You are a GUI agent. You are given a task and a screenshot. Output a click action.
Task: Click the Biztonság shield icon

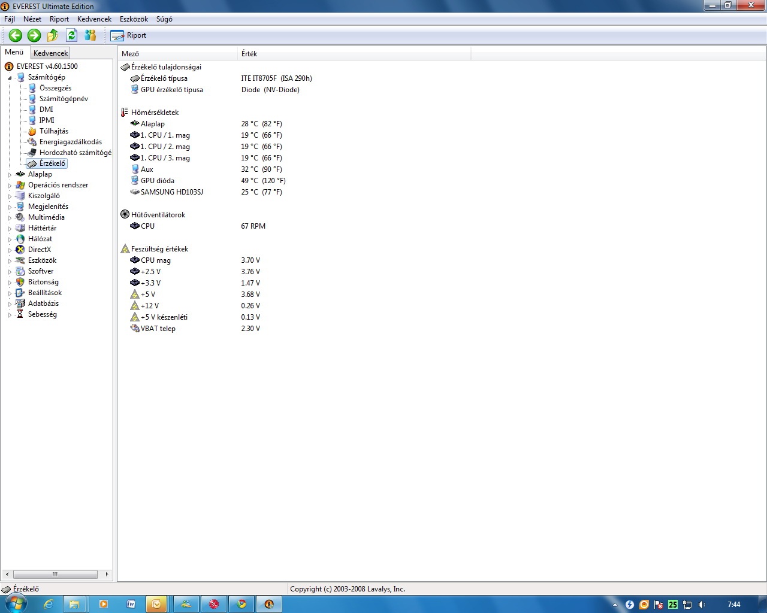pyautogui.click(x=20, y=282)
